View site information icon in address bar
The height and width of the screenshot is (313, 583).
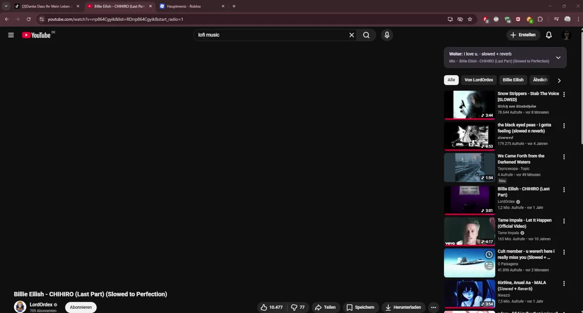tap(42, 19)
